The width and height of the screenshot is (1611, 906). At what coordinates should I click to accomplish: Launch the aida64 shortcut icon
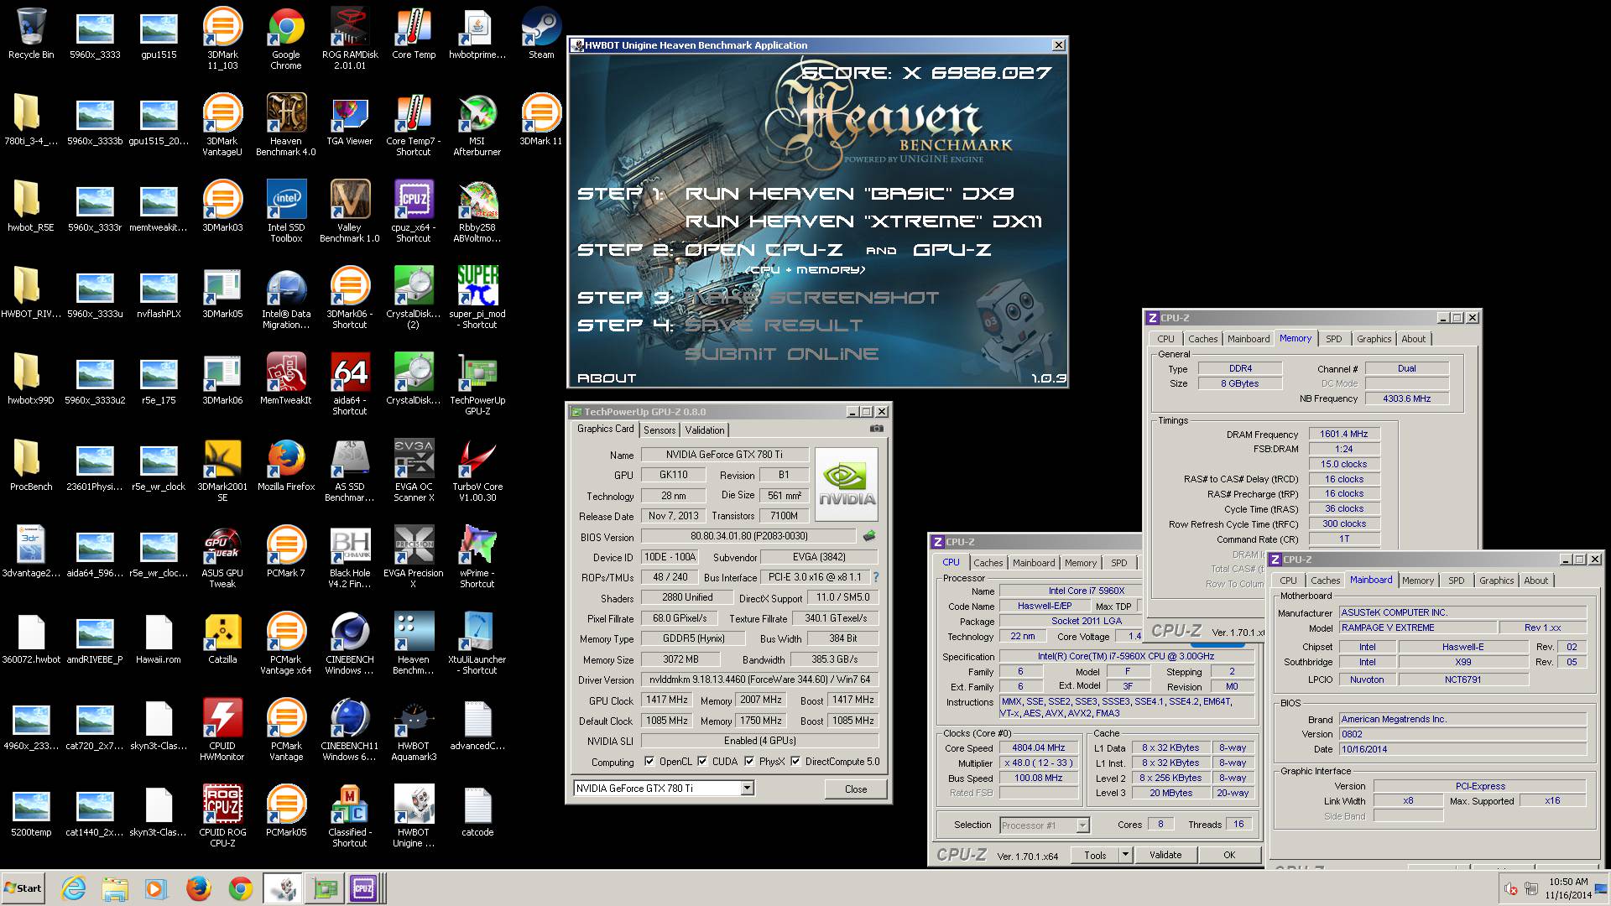pyautogui.click(x=350, y=384)
